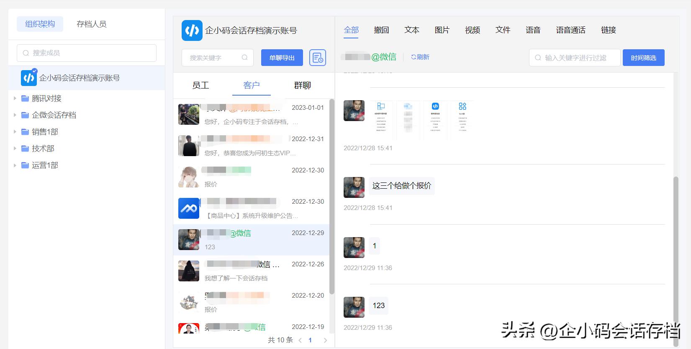Click sender avatar beside image message
Image resolution: width=691 pixels, height=349 pixels.
pos(354,111)
